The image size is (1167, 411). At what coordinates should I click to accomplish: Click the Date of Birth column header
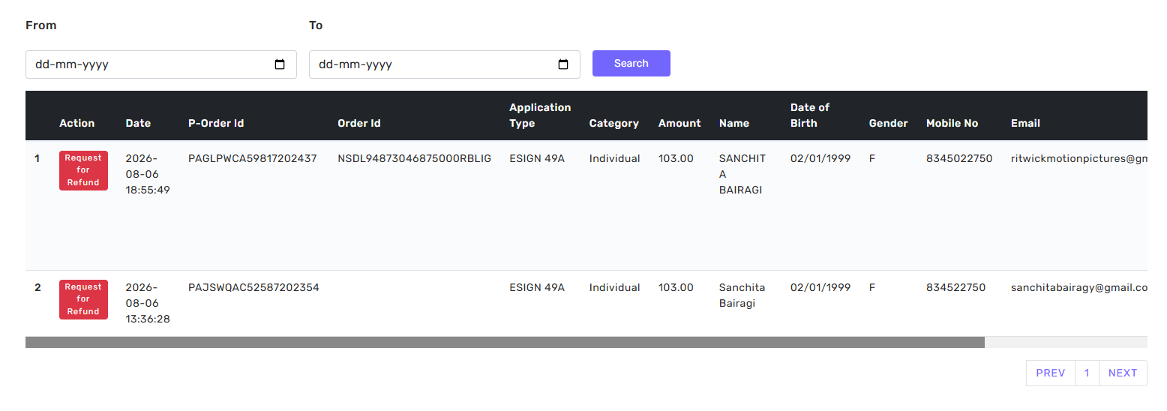click(x=810, y=115)
